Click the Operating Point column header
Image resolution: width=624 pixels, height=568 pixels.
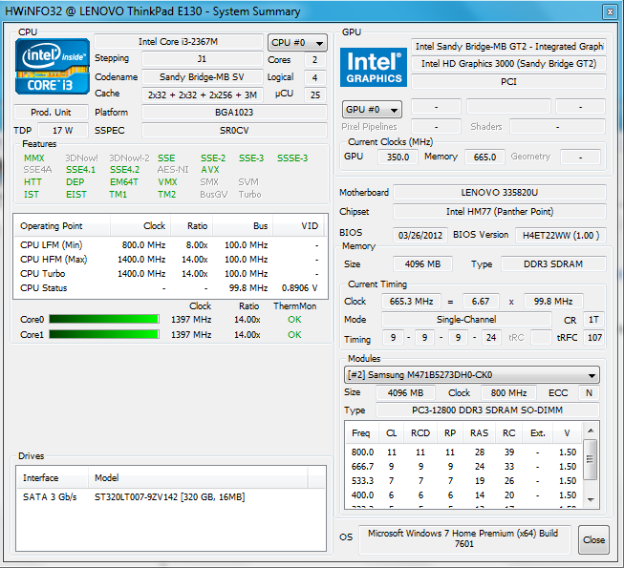[x=62, y=226]
